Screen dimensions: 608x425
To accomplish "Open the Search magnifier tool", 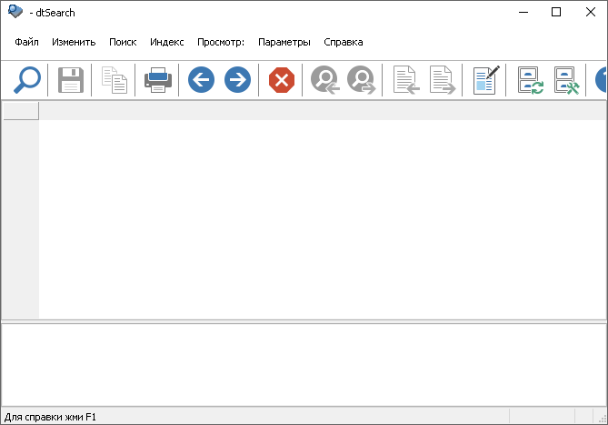I will click(26, 80).
